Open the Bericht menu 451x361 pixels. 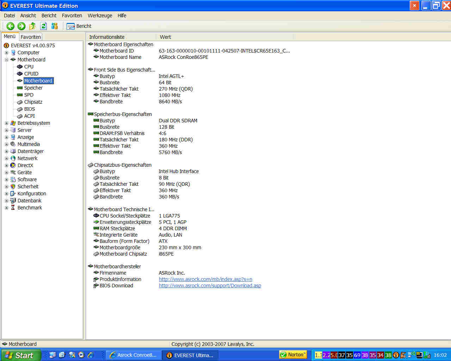tap(49, 16)
